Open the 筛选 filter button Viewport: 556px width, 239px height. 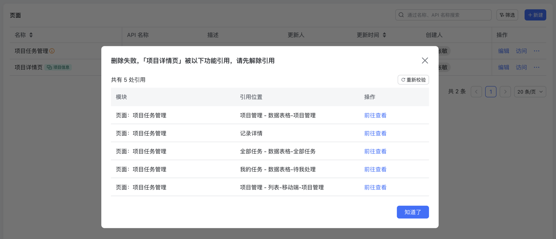(x=507, y=15)
